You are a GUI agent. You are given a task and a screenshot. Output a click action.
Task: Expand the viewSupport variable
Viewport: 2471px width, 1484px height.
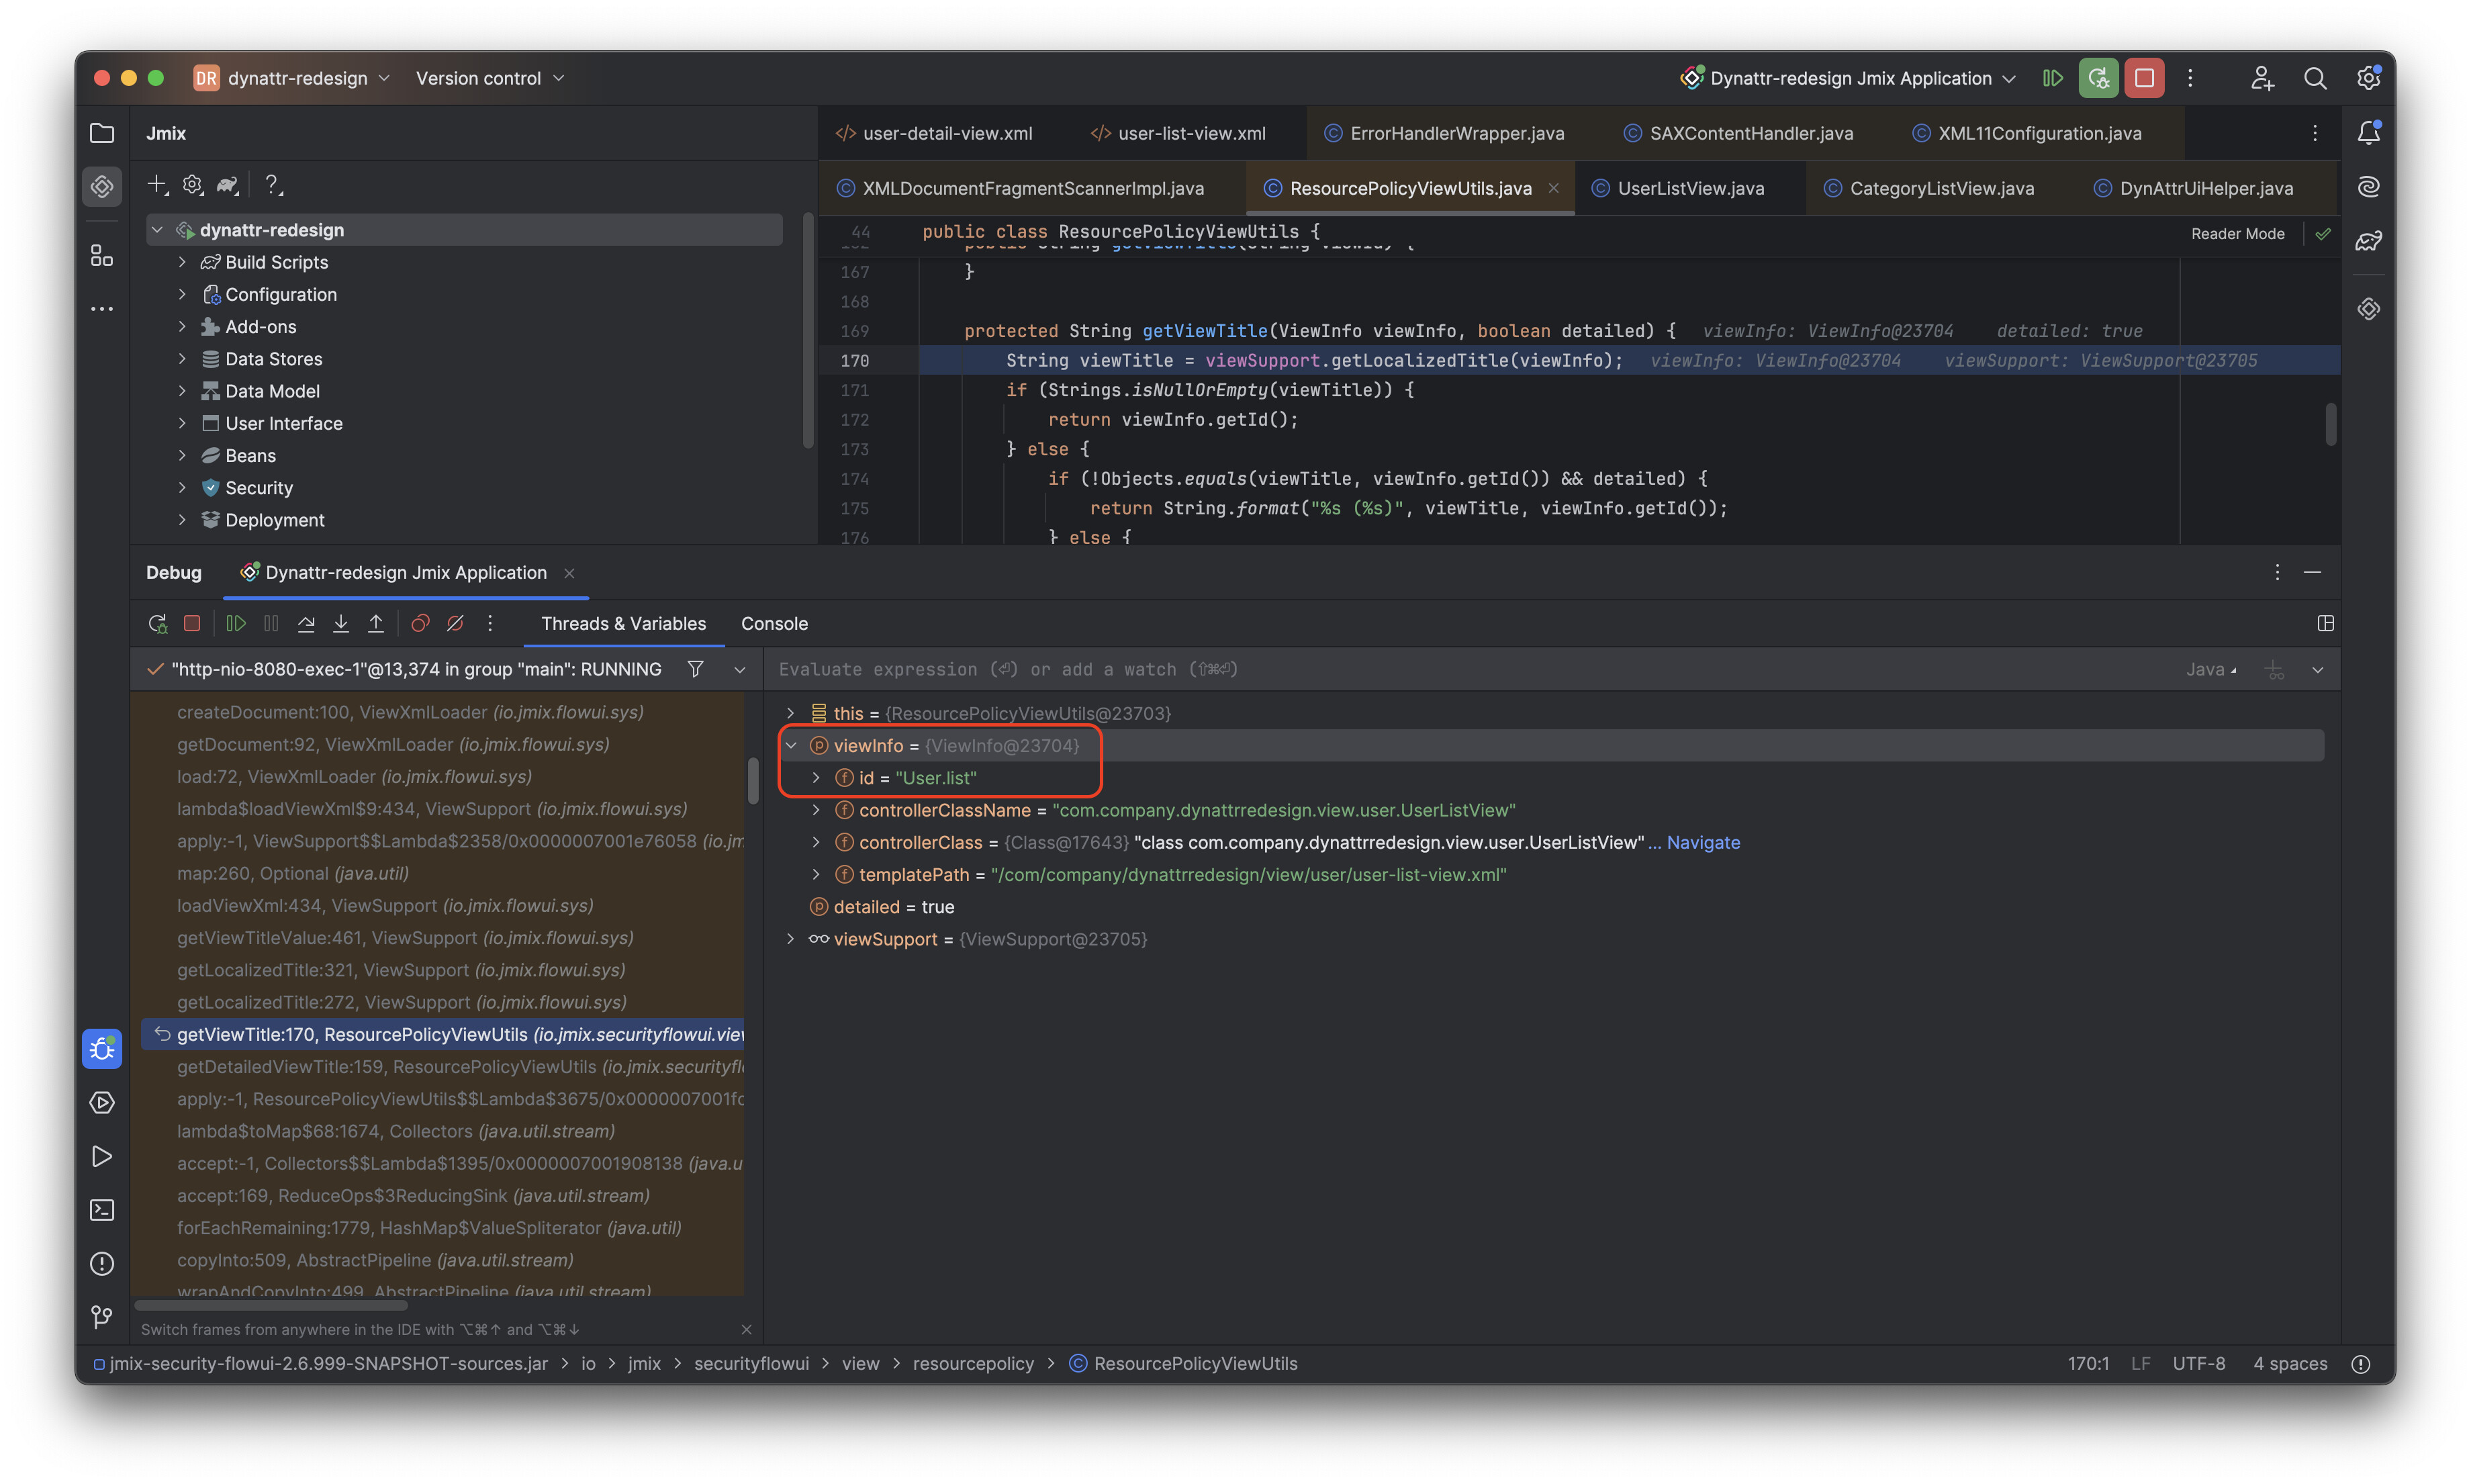pos(791,939)
